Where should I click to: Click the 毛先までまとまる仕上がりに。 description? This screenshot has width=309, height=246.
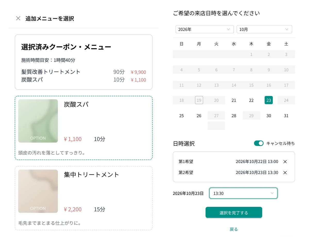click(x=50, y=223)
